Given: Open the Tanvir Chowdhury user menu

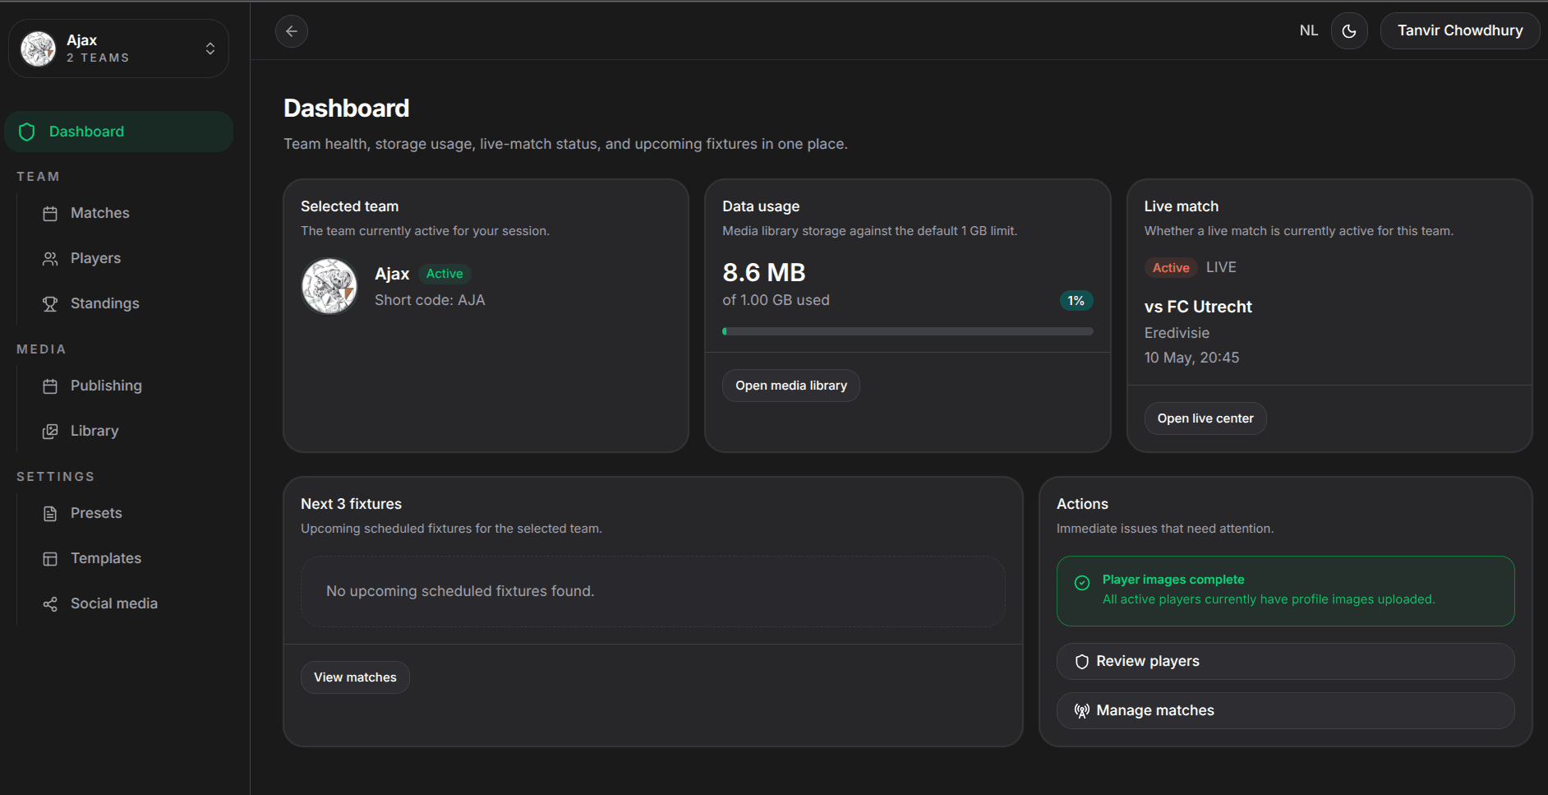Looking at the screenshot, I should (x=1460, y=30).
